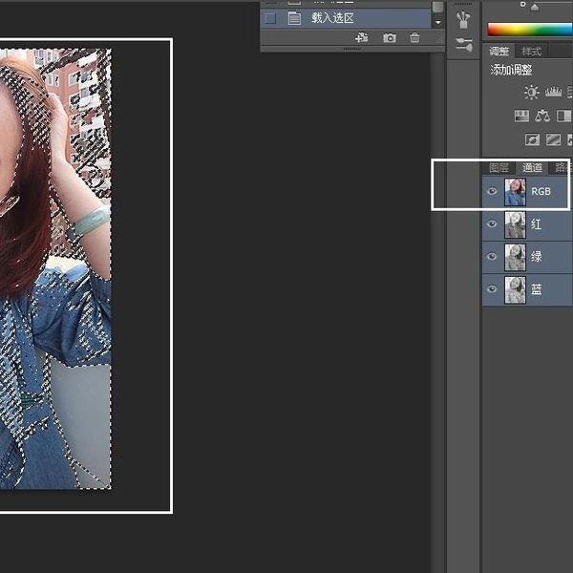Add a Color Balance adjustment
573x573 pixels.
coord(542,117)
